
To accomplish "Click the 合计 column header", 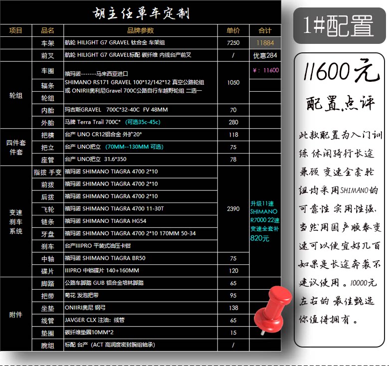I will coord(265,30).
